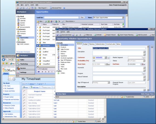Image resolution: width=156 pixels, height=124 pixels.
Task: Click the Look for search field
Action: (61, 17)
